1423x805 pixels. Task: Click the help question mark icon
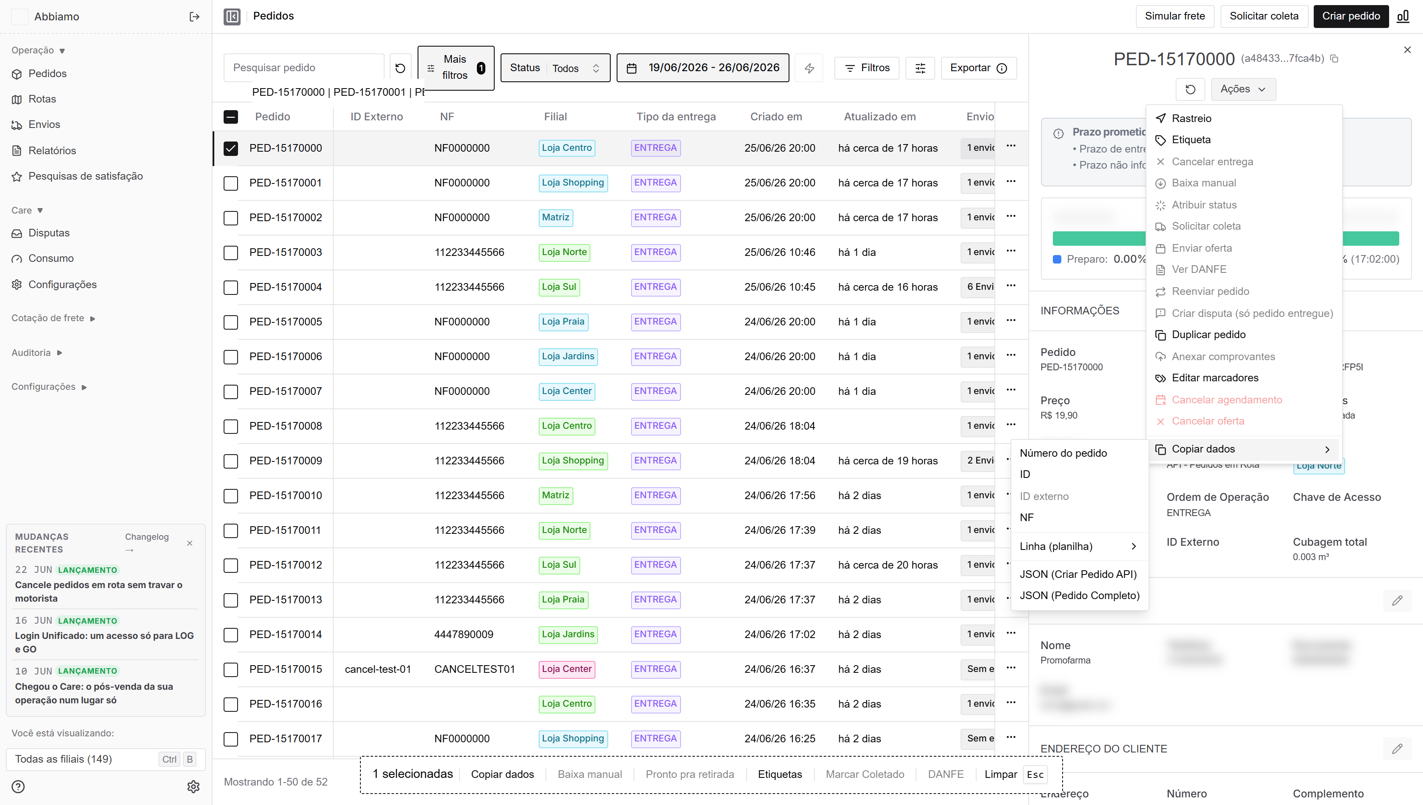[x=18, y=786]
